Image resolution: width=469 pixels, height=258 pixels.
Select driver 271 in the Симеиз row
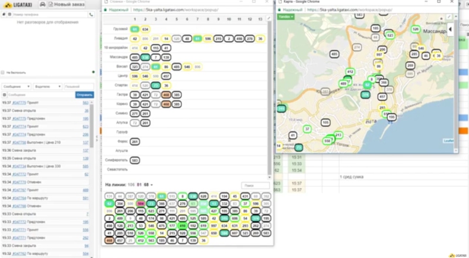click(x=135, y=113)
